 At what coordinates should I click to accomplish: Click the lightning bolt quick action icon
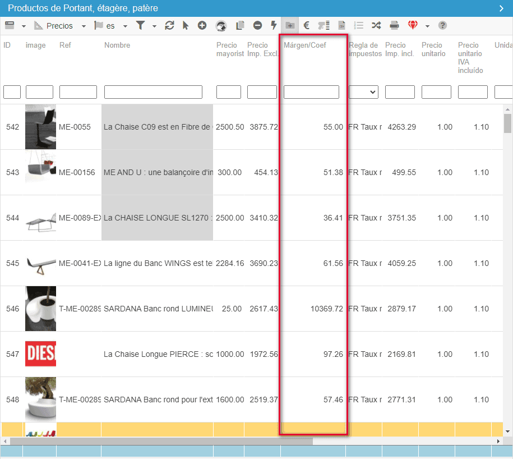pyautogui.click(x=274, y=25)
